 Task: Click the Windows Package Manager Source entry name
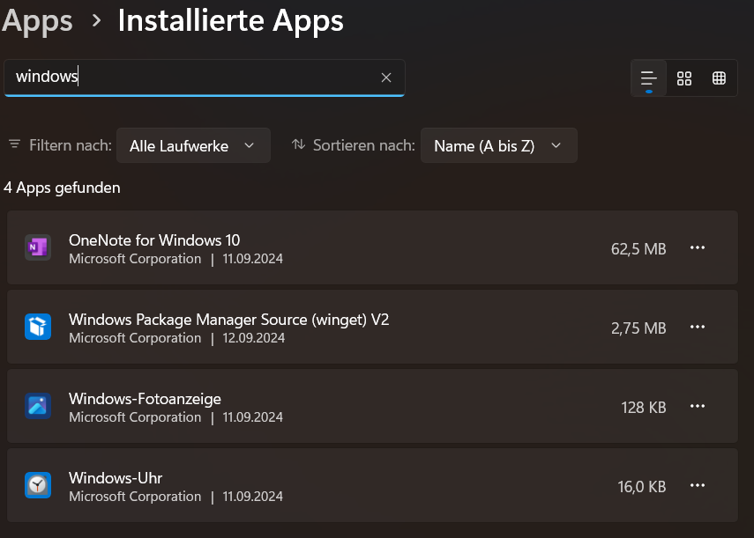pyautogui.click(x=228, y=320)
